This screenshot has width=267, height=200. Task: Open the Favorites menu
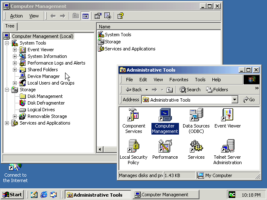click(x=179, y=80)
